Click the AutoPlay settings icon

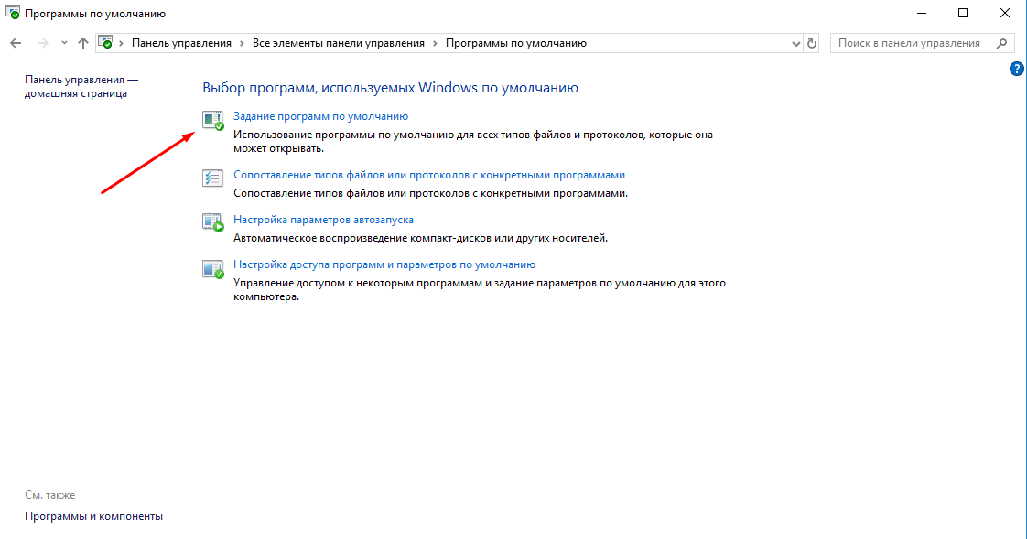(213, 222)
